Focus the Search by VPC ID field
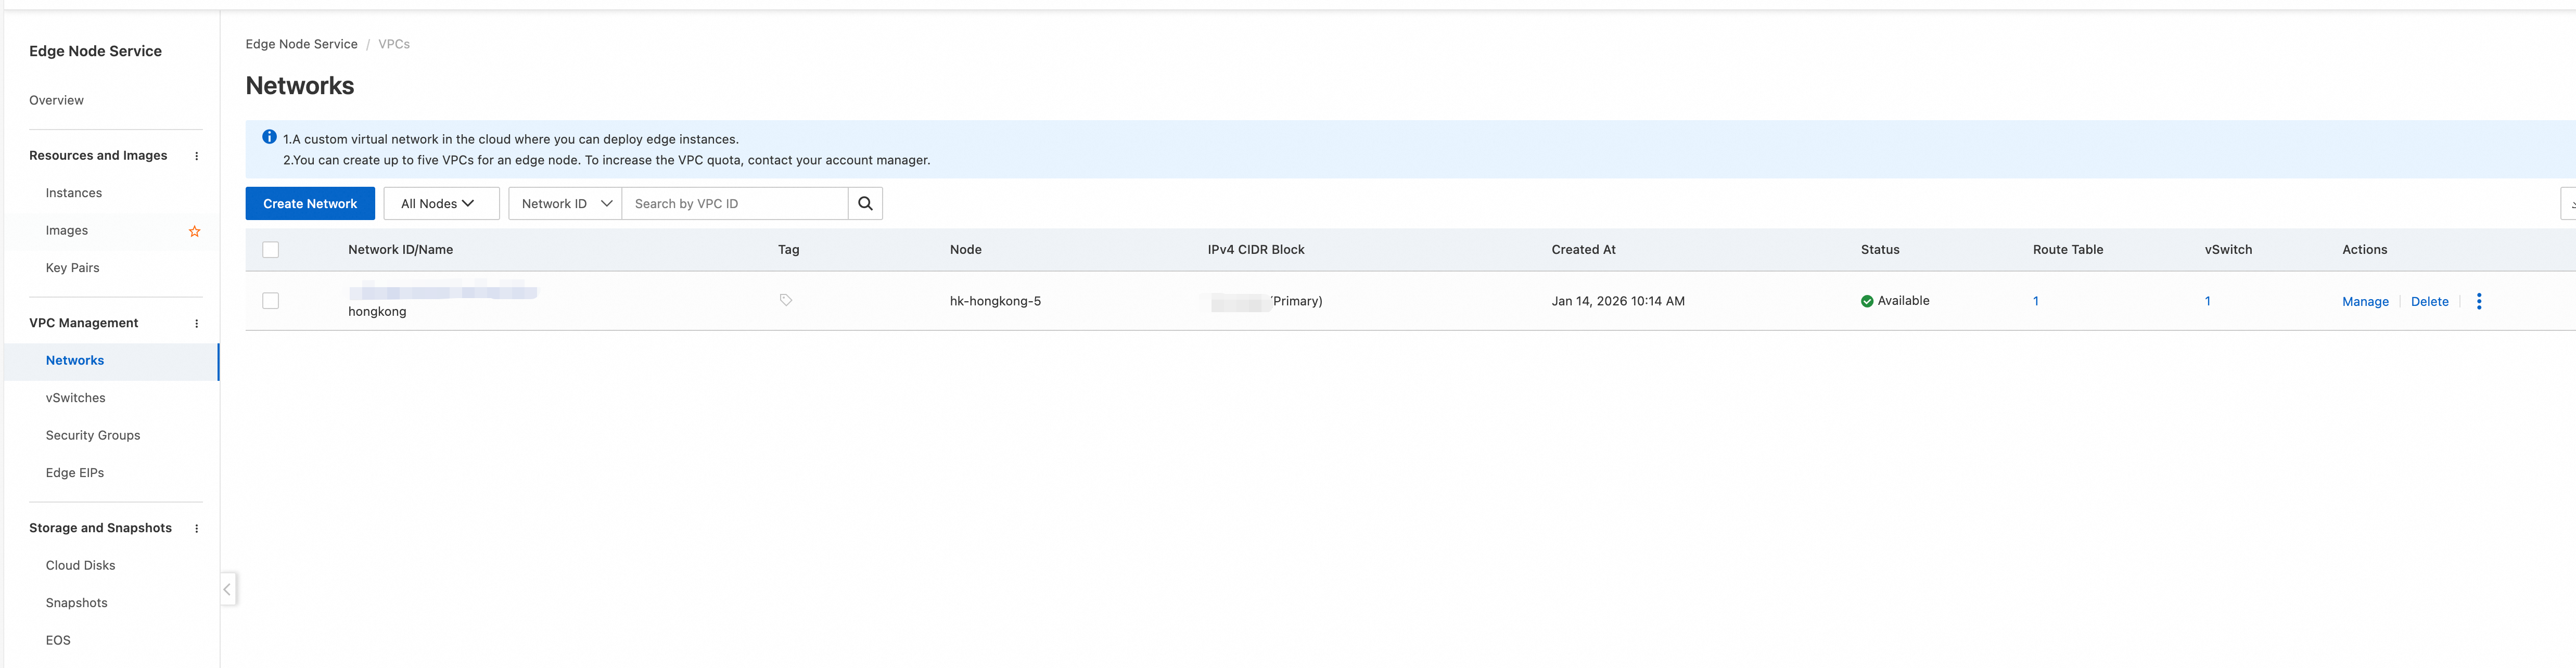 click(x=735, y=203)
